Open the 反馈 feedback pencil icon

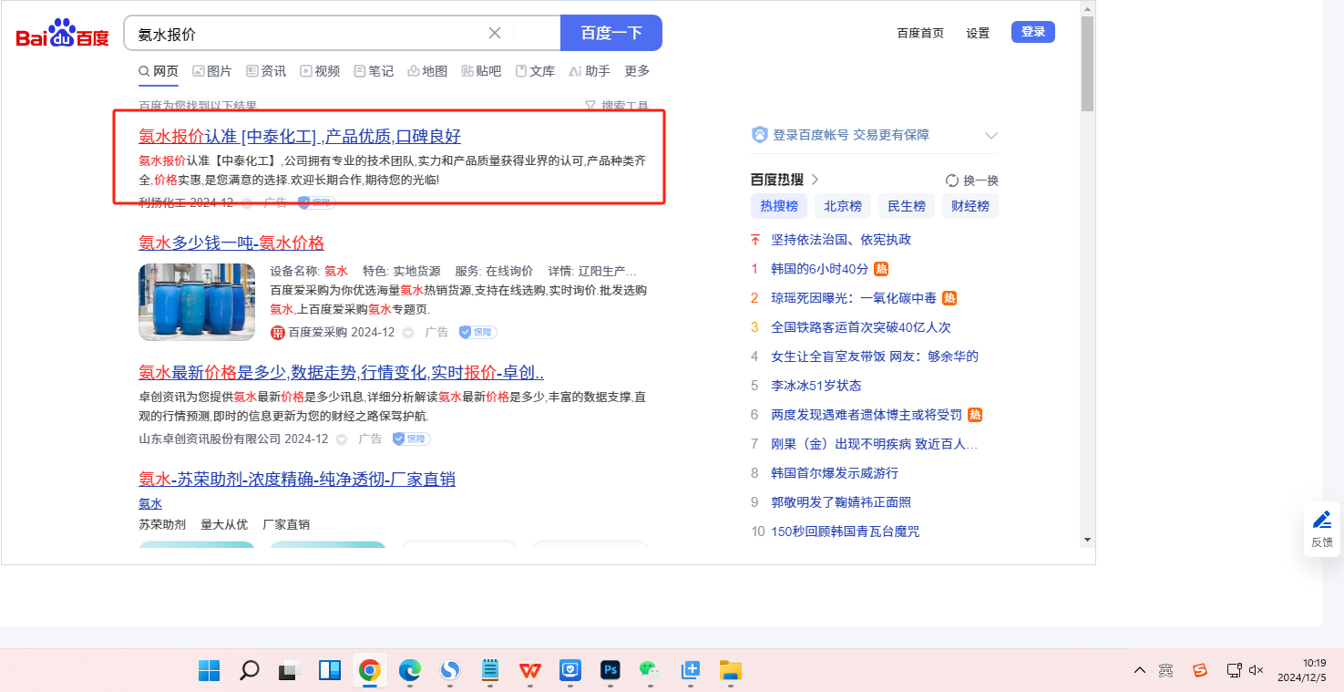[x=1321, y=521]
